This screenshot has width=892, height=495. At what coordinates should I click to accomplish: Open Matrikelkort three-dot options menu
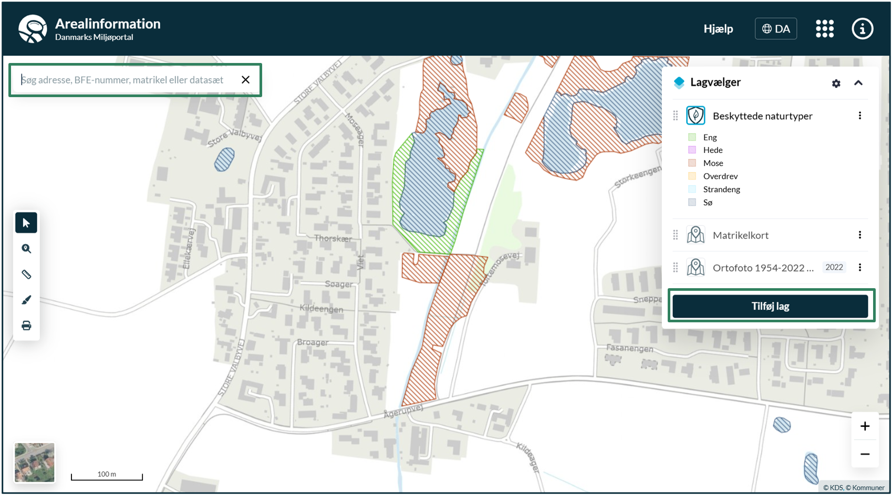859,235
